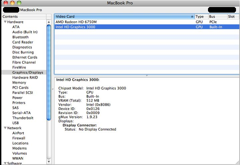Click the Display Connector heading
240x165 pixels.
point(80,125)
